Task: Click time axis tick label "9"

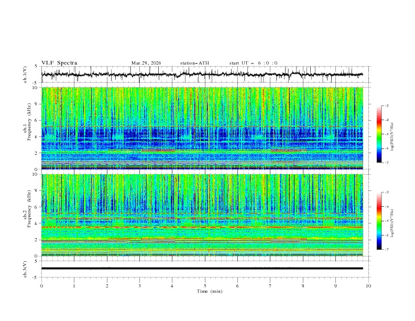Action: (x=335, y=286)
